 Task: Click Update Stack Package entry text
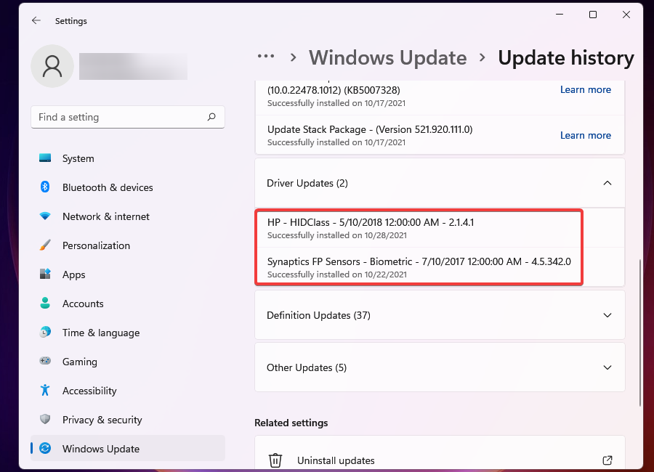(370, 130)
